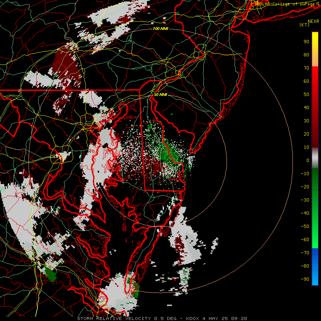Click the "40" value on the velocity scale
Image resolution: width=321 pixels, height=321 pixels.
pyautogui.click(x=306, y=107)
